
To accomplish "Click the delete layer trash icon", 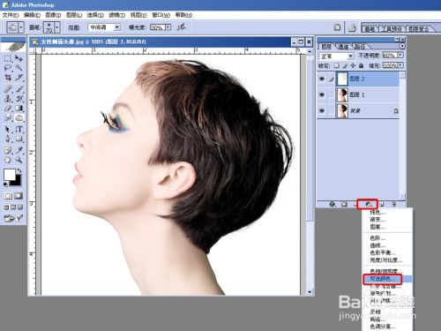I will (393, 204).
